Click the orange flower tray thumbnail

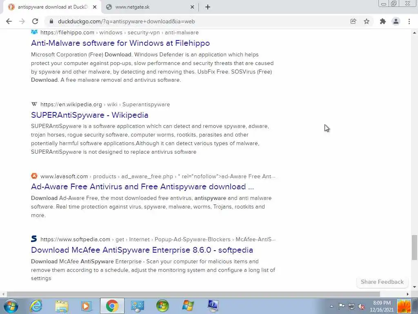coord(404,306)
